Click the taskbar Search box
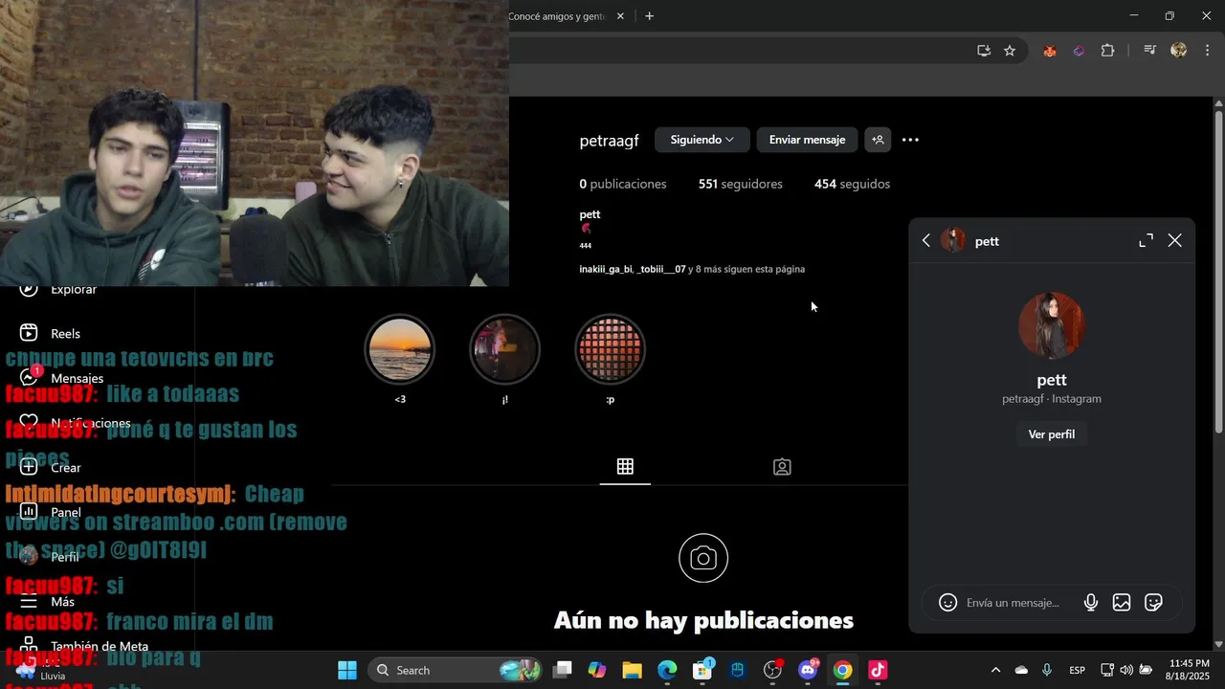Viewport: 1225px width, 689px height. (x=456, y=670)
